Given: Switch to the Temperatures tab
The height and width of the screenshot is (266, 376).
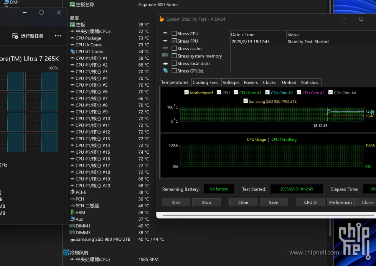Looking at the screenshot, I should 175,82.
